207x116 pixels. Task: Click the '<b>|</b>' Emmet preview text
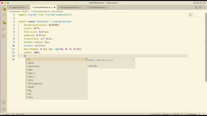tap(93, 66)
